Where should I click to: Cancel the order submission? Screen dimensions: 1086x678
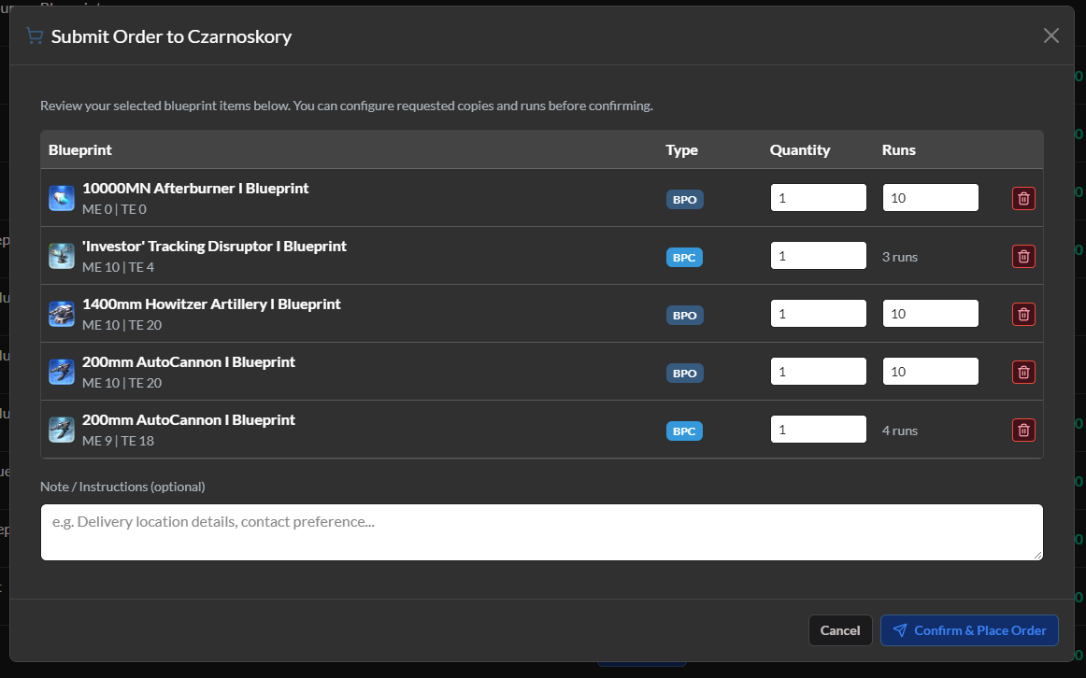[840, 630]
